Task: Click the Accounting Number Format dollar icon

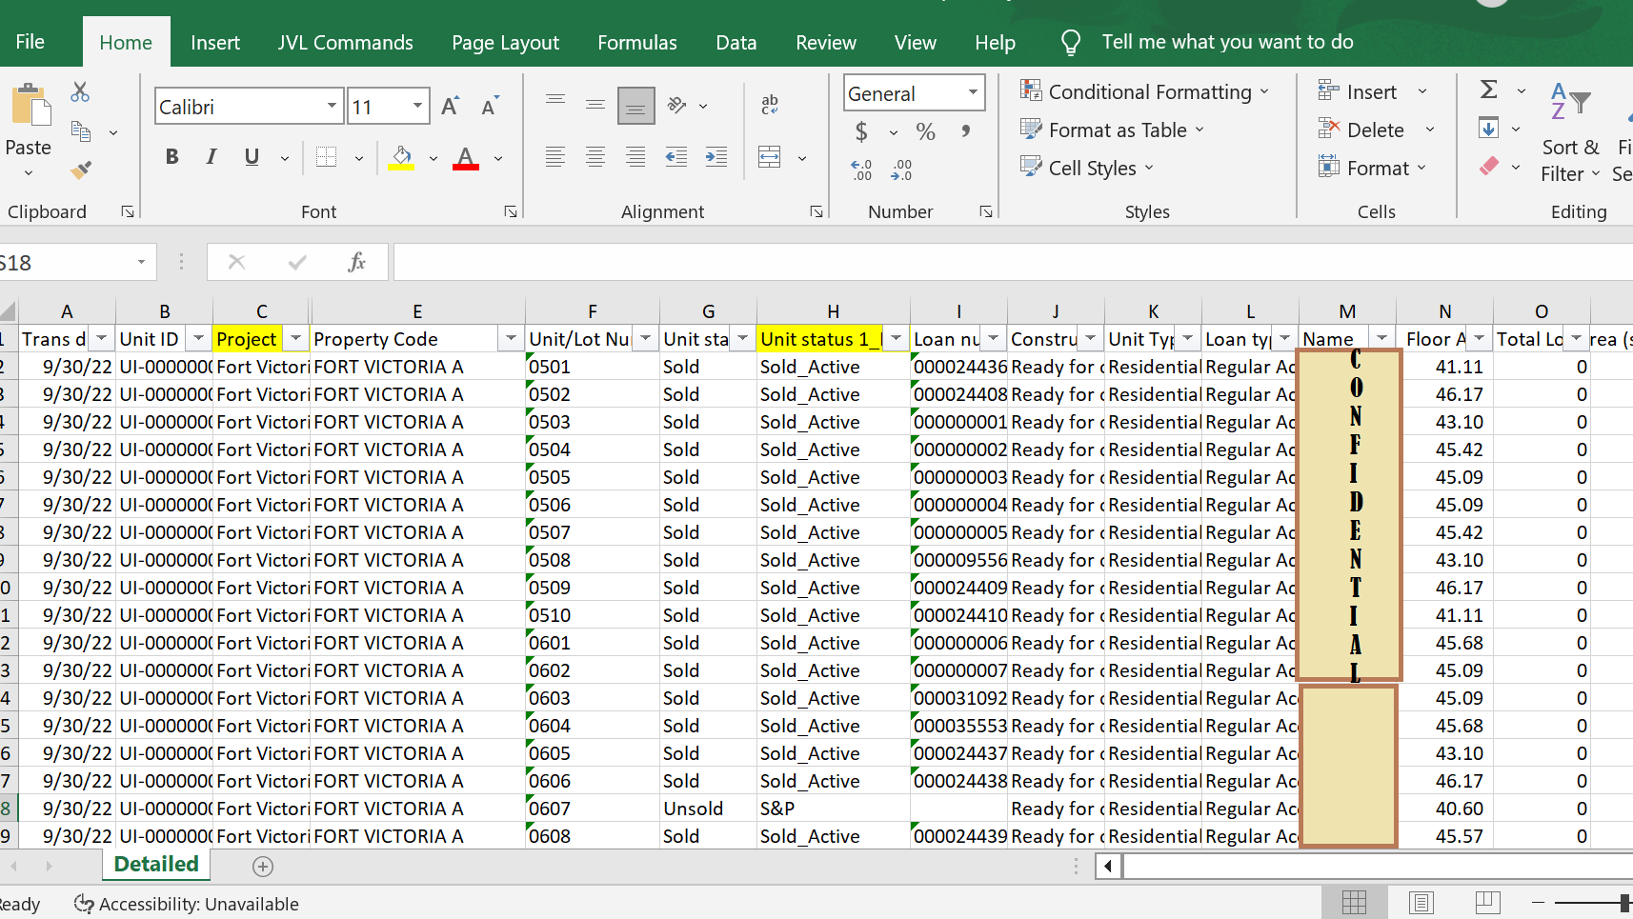Action: pyautogui.click(x=861, y=131)
